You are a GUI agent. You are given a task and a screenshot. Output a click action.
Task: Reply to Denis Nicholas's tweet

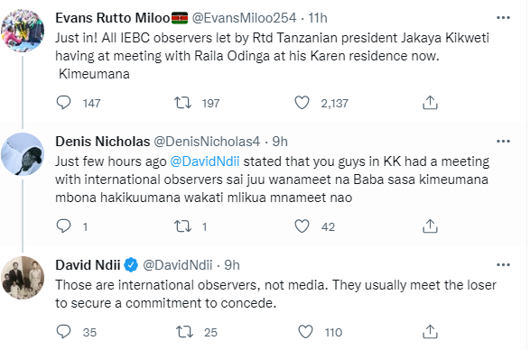pyautogui.click(x=63, y=226)
